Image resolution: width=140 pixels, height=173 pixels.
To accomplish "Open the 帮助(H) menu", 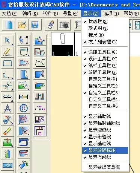I will click(131, 14).
